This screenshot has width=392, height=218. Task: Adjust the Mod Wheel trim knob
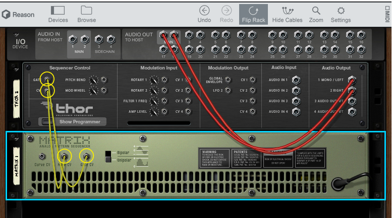[x=94, y=91]
